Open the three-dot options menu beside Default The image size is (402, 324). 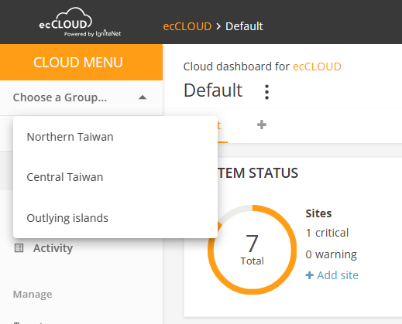[266, 92]
